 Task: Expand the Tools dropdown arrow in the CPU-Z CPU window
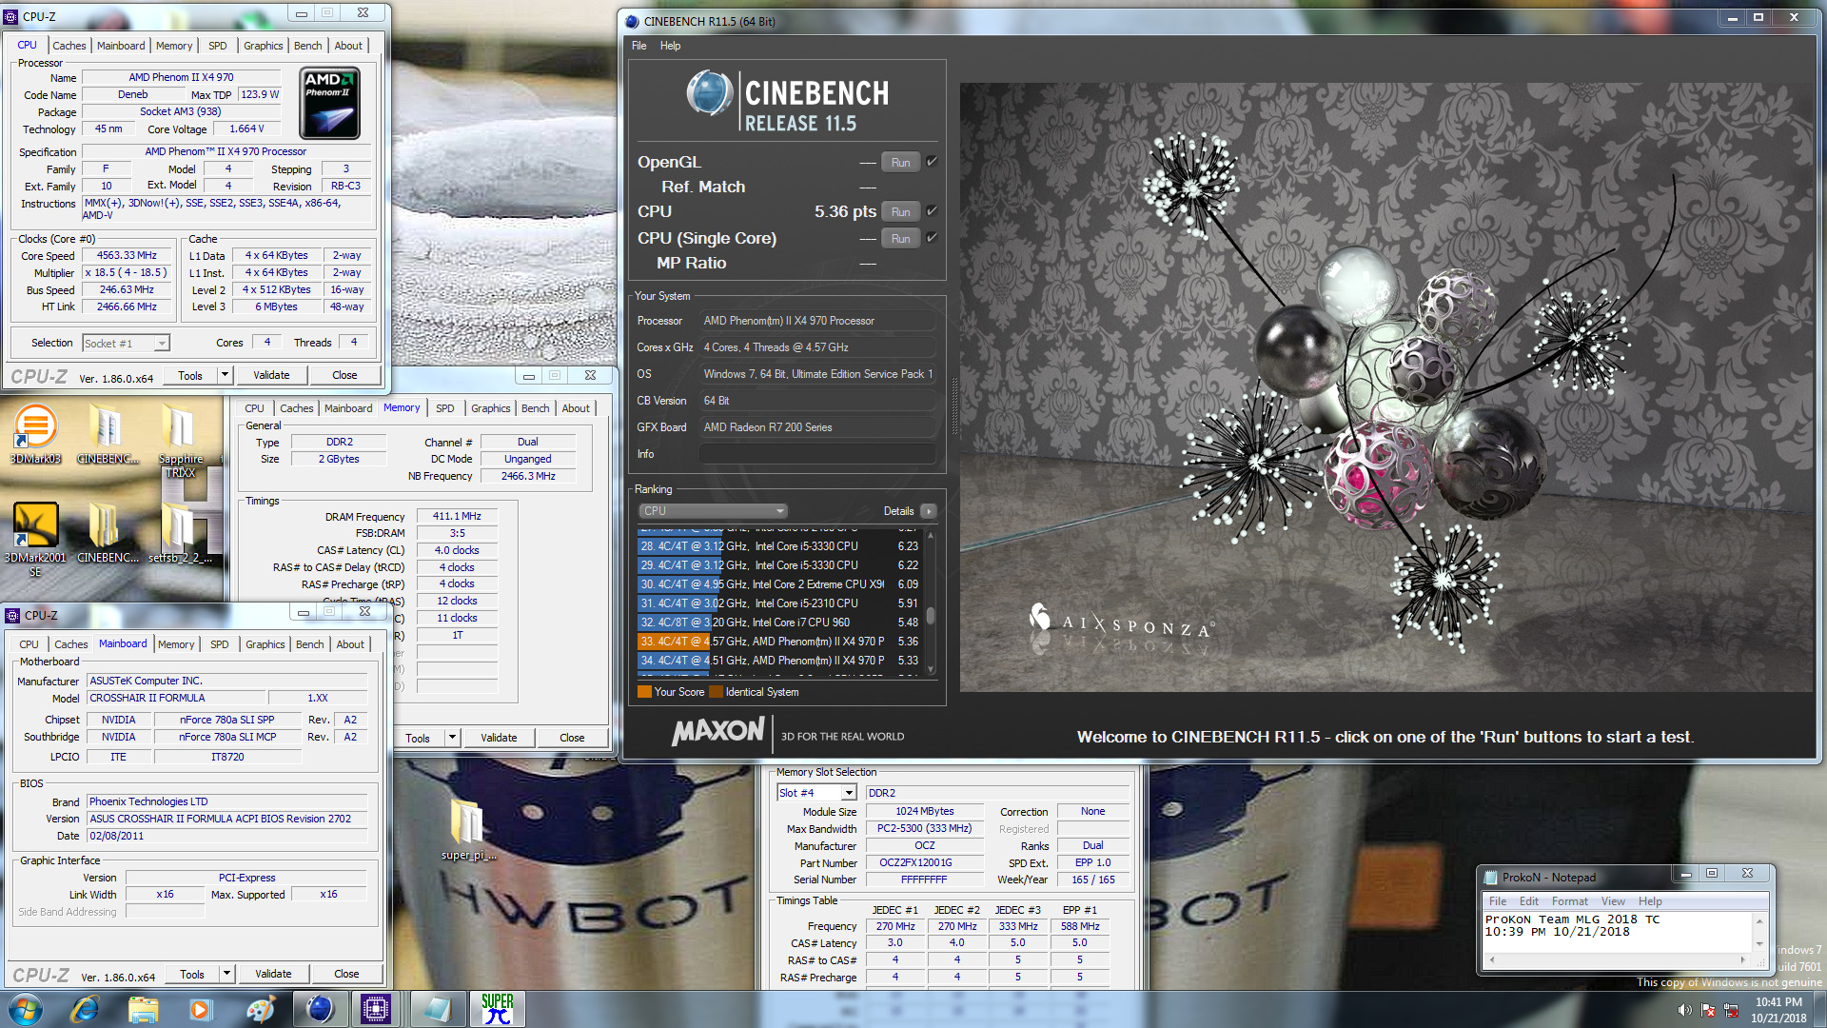point(225,375)
